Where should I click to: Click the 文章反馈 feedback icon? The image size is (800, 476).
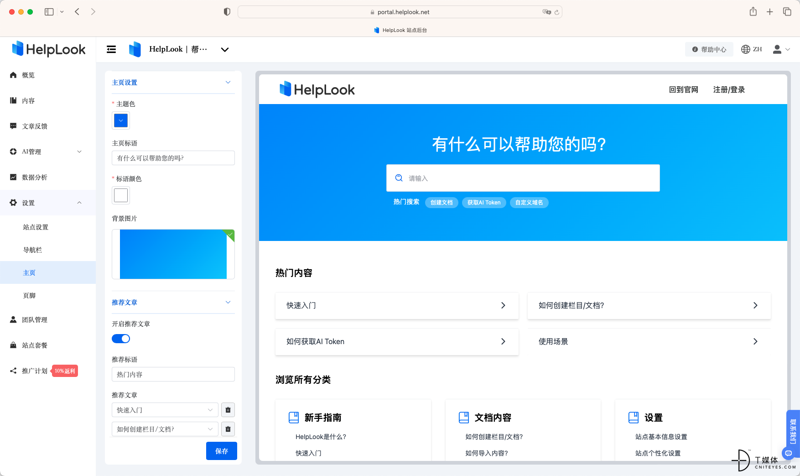coord(13,126)
